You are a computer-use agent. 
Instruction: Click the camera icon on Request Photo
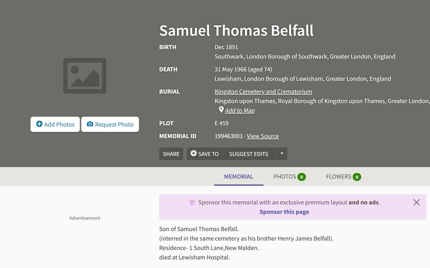(90, 124)
